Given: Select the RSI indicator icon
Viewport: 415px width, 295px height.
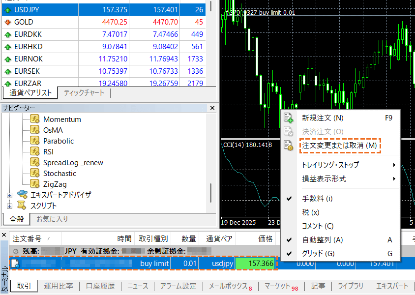Looking at the screenshot, I should tap(35, 152).
